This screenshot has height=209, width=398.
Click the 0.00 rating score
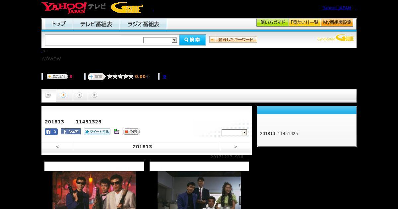140,77
